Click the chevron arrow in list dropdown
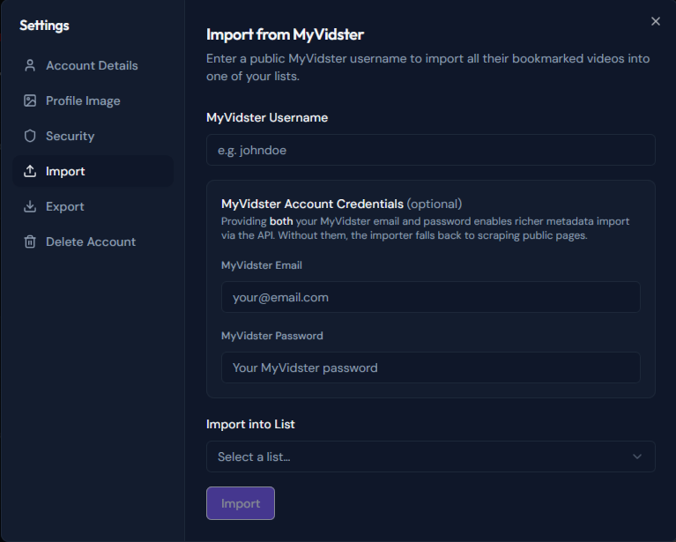Image resolution: width=676 pixels, height=542 pixels. 636,457
